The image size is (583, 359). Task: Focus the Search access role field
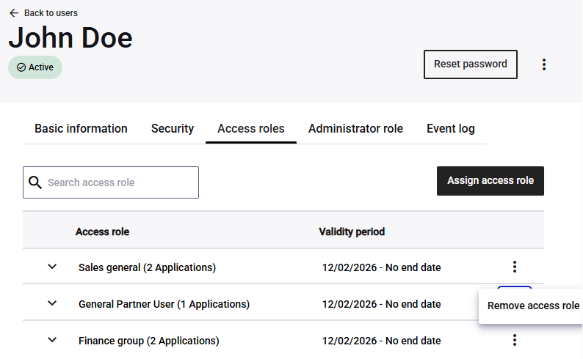pyautogui.click(x=111, y=182)
